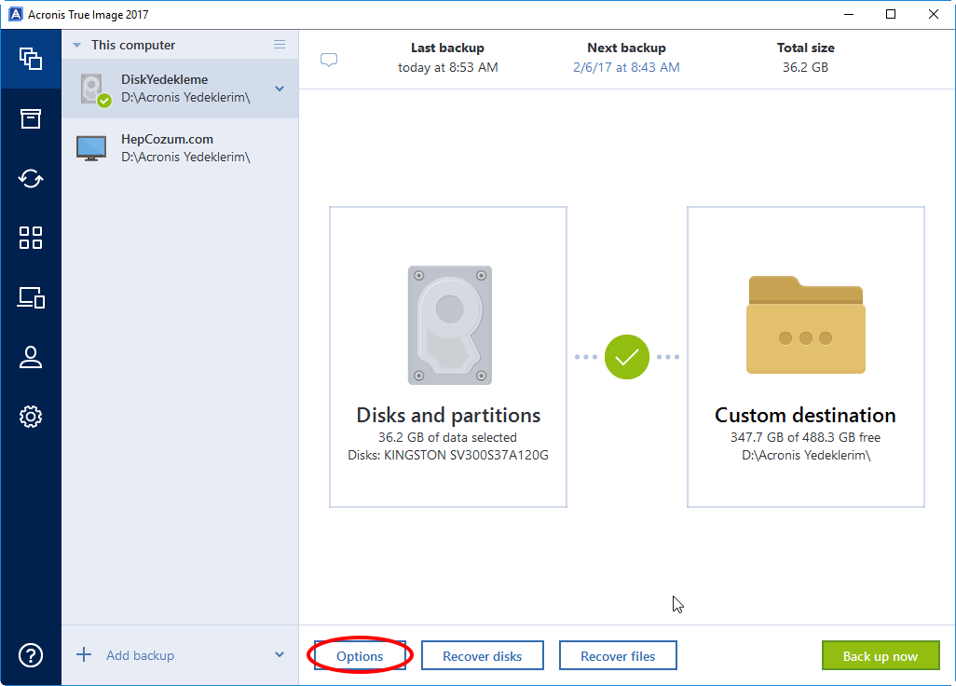The image size is (956, 686).
Task: Open the Help question mark icon
Action: click(31, 655)
